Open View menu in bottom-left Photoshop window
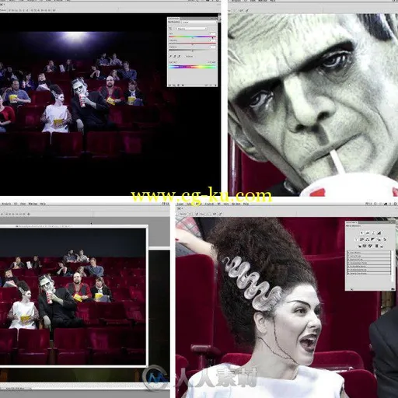Image resolution: width=398 pixels, height=398 pixels. click(x=23, y=204)
